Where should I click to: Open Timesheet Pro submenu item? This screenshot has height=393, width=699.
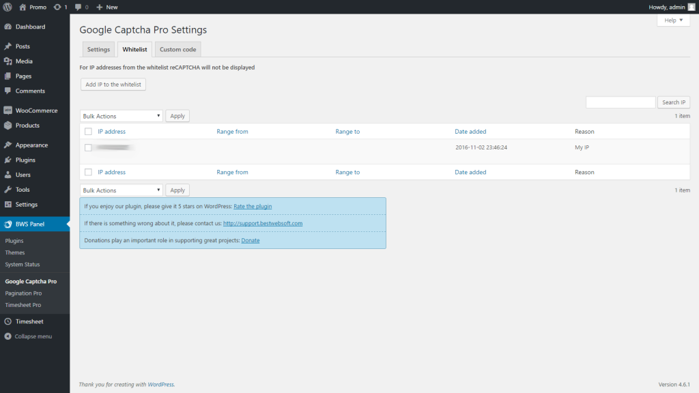[x=23, y=305]
